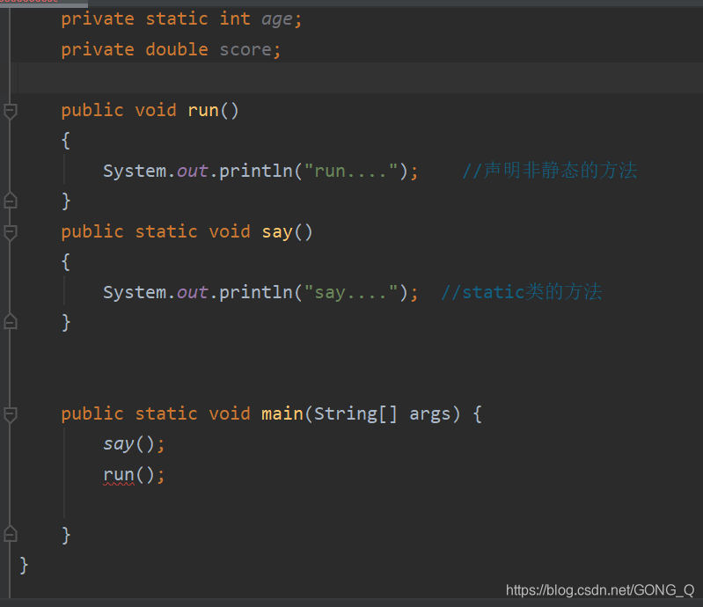Click the say(); call inside main
The image size is (703, 607).
(134, 444)
